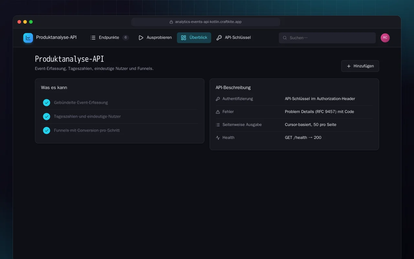Screen dimensions: 414x259
Task: Click the key icon beside API-Schlüssel tab
Action: point(219,38)
